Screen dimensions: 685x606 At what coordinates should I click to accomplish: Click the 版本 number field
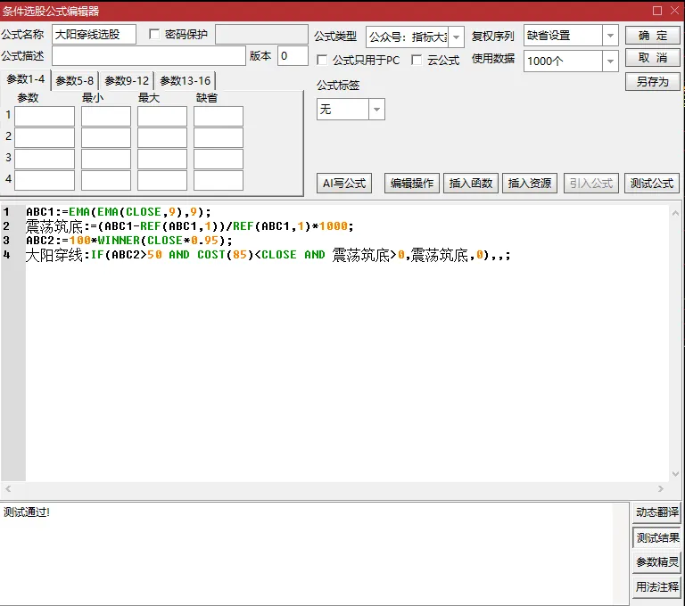pos(293,56)
